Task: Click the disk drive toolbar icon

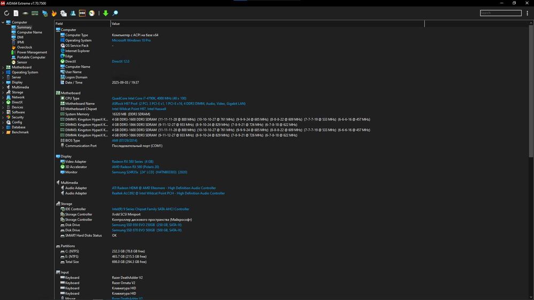Action: (25, 13)
